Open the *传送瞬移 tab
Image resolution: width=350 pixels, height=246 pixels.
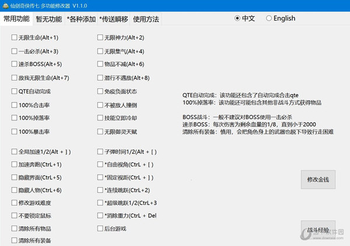coord(113,19)
